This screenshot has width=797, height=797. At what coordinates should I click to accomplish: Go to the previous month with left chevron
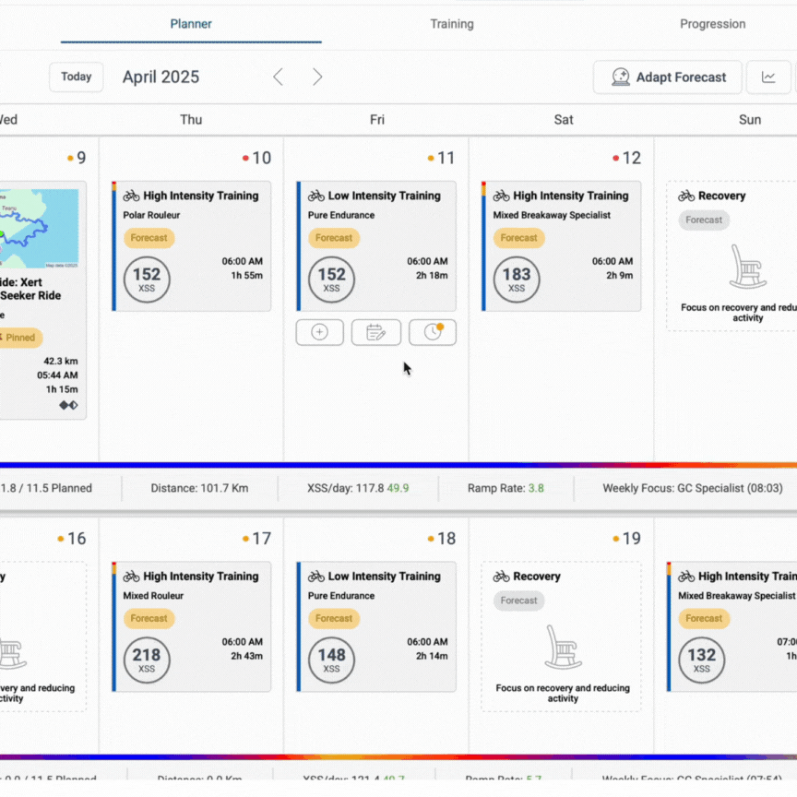(278, 77)
